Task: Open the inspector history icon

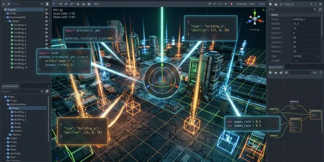Action: (320, 4)
